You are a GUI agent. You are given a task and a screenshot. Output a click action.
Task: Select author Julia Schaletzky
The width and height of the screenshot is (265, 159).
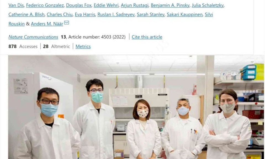point(208,6)
